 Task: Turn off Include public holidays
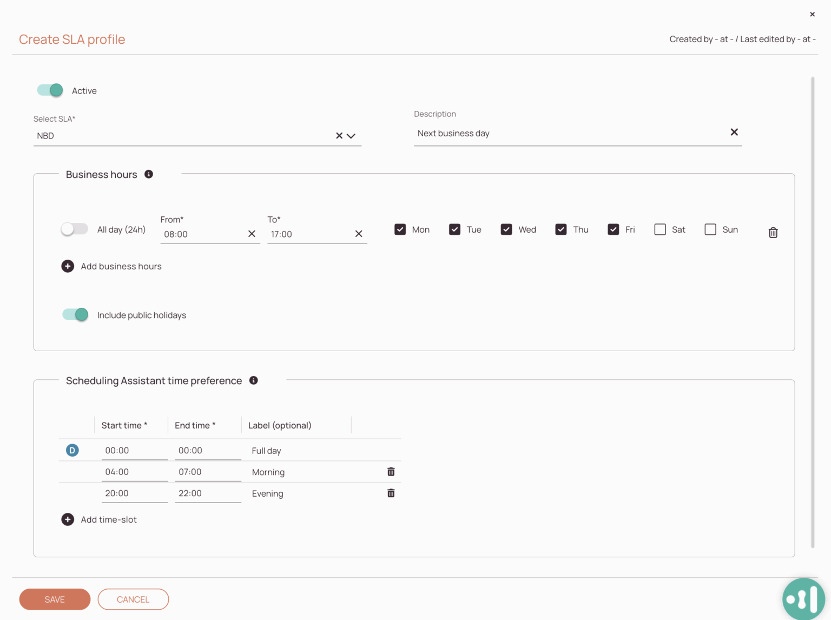[75, 314]
